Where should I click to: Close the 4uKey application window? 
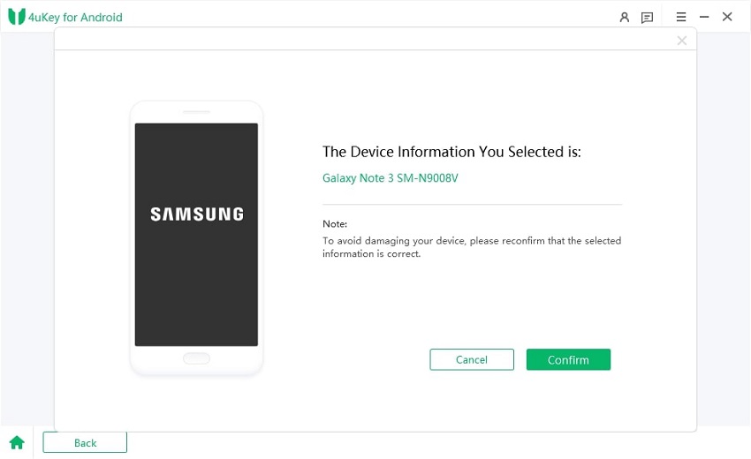click(727, 17)
